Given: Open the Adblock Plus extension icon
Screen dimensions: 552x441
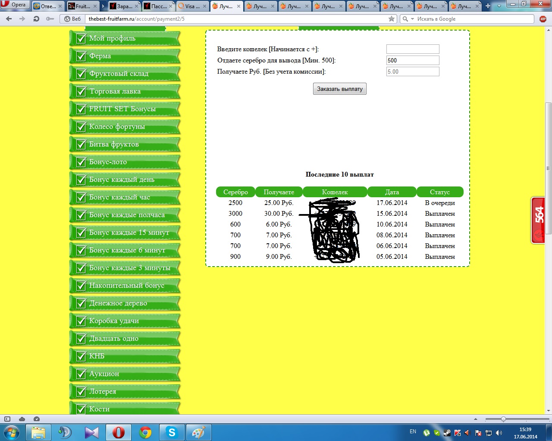Looking at the screenshot, I should click(543, 19).
